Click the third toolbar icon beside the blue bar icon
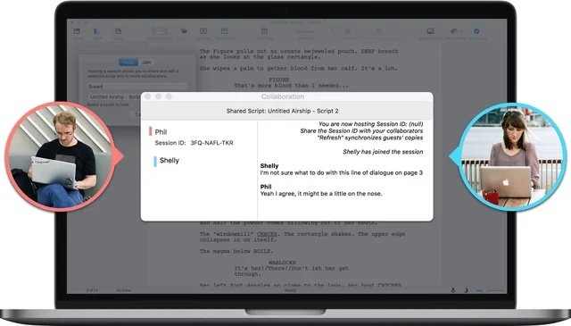This screenshot has width=571, height=326. [x=118, y=31]
